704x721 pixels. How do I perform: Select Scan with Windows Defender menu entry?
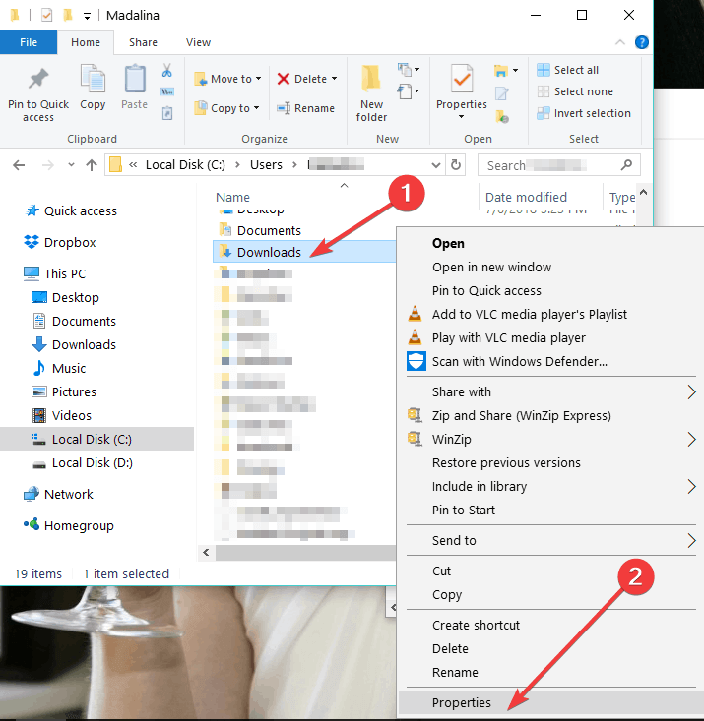(x=519, y=361)
